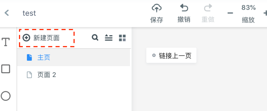Zoom out with the minus button
This screenshot has width=267, height=111.
coord(230,13)
